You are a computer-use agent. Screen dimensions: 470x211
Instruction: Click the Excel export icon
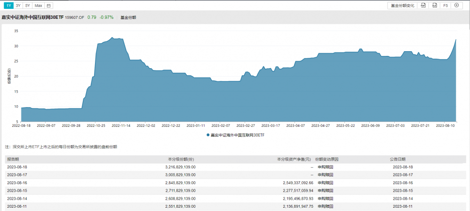tap(434, 6)
